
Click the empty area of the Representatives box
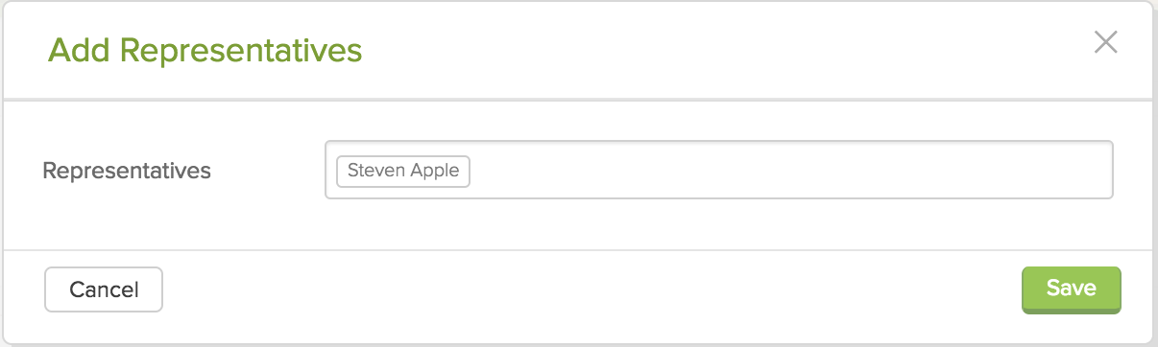787,171
